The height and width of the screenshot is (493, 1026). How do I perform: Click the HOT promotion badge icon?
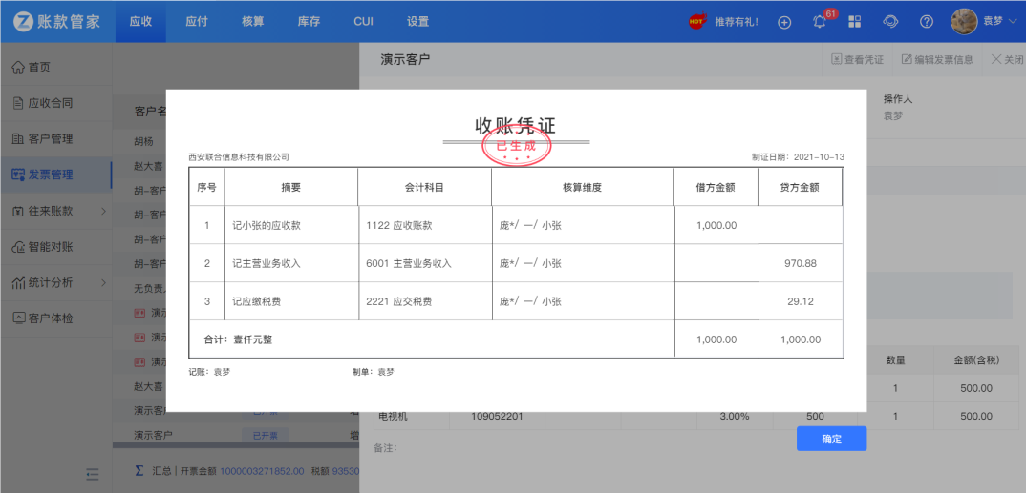[698, 21]
